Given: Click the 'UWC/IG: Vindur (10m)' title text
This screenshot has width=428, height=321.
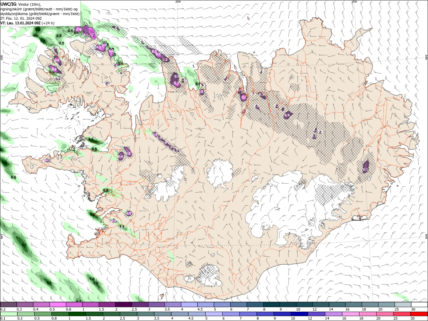Looking at the screenshot, I should [21, 4].
